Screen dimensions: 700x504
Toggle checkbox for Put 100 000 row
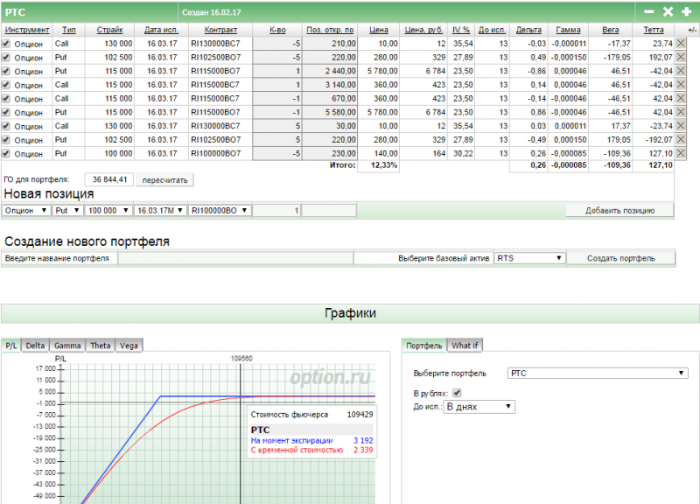coord(7,153)
